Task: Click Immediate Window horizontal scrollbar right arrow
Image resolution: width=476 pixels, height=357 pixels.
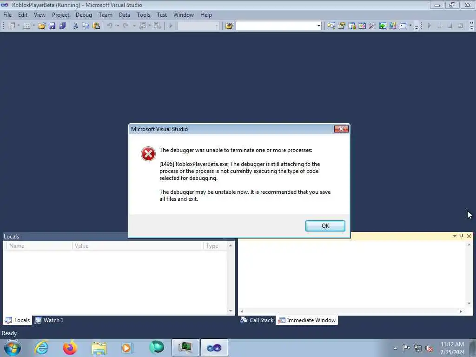Action: [x=461, y=311]
